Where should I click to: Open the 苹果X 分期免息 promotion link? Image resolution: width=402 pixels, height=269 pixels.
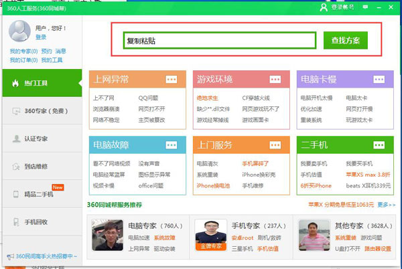point(341,205)
